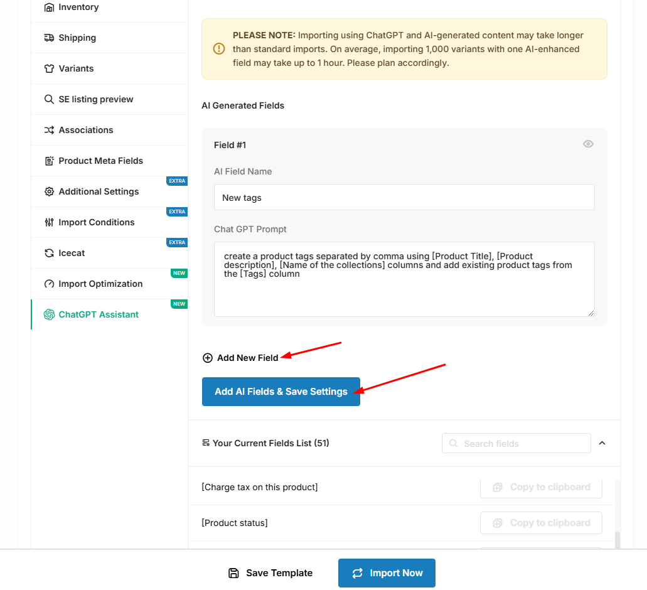Click the SE listing magnifier icon
This screenshot has height=590, width=647.
click(x=49, y=99)
